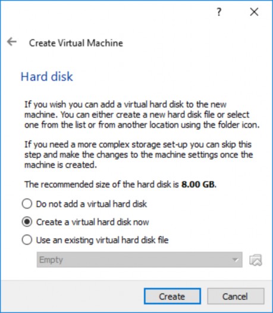Go back using the left arrow icon
This screenshot has width=273, height=313.
tap(11, 42)
